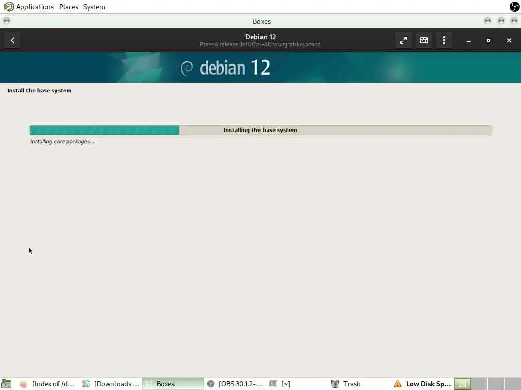This screenshot has width=521, height=390.
Task: Go back using the Boxes back arrow
Action: 12,40
